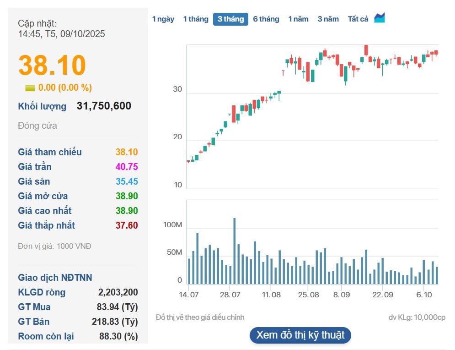Click the floor price value 35.45
455x350 pixels.
pyautogui.click(x=127, y=181)
